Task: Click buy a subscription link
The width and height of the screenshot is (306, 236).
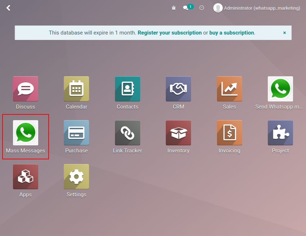Action: pyautogui.click(x=232, y=33)
